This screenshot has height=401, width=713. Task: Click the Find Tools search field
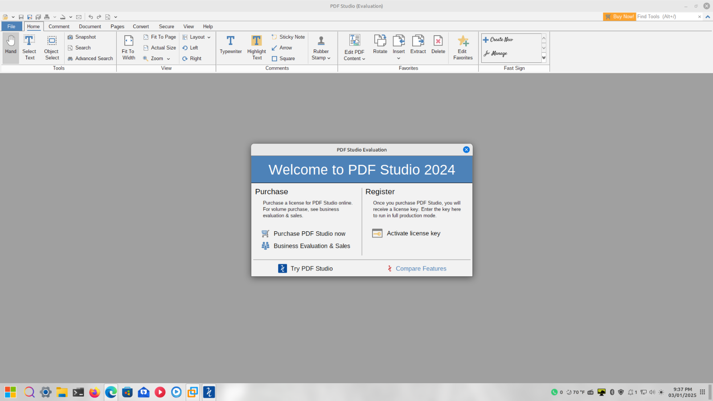tap(667, 16)
